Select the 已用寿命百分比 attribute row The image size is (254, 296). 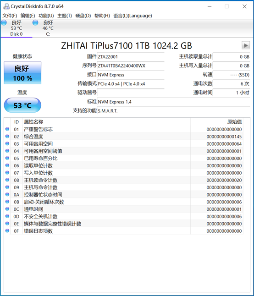coord(123,158)
